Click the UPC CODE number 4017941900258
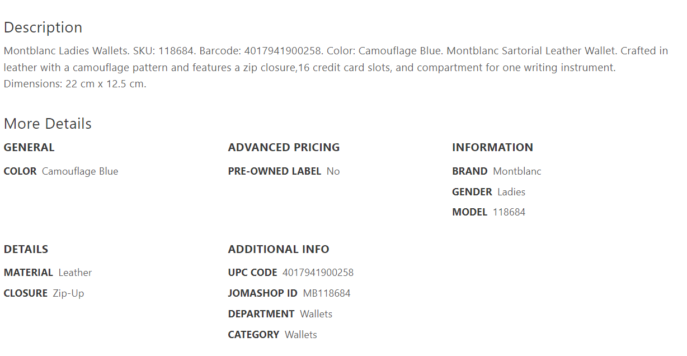 (318, 273)
